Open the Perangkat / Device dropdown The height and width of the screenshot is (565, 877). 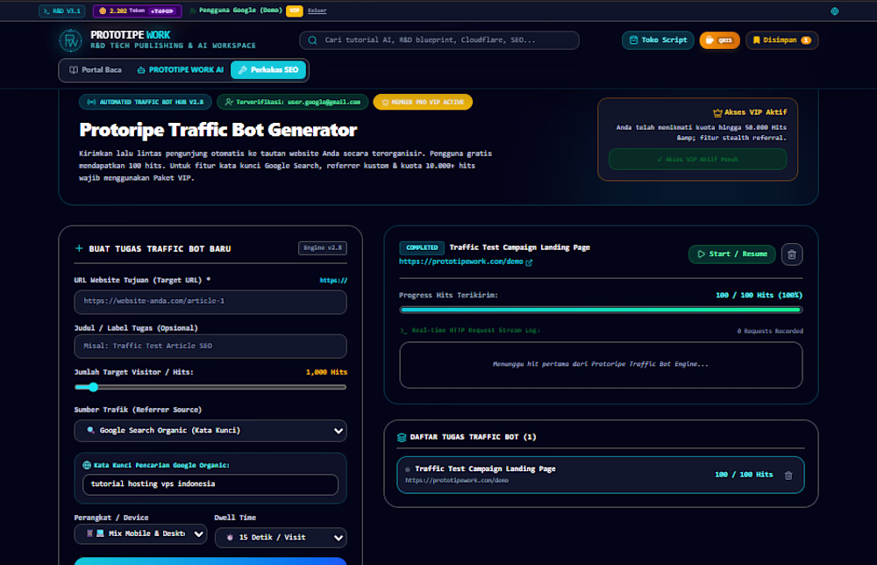tap(140, 533)
